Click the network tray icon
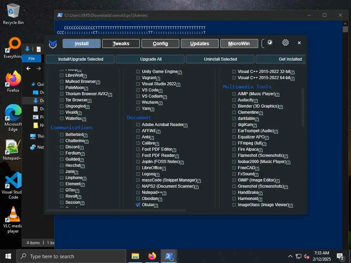This screenshot has width=351, height=263. (x=299, y=256)
